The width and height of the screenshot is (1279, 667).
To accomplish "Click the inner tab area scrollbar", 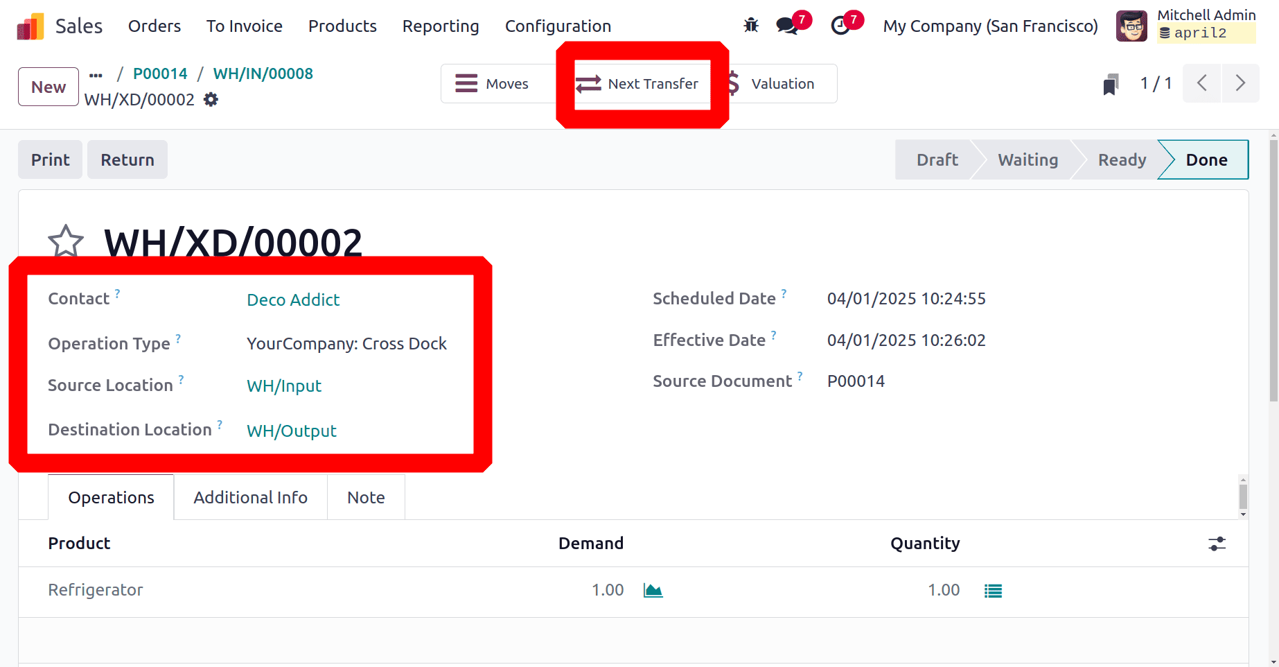I will point(1243,496).
